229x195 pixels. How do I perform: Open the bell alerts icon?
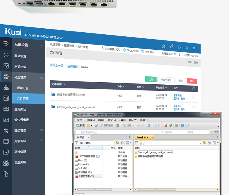point(187,48)
